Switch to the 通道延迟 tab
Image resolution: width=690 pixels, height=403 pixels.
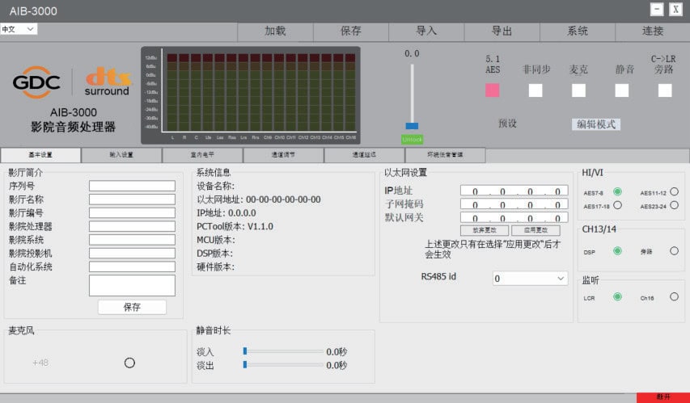(x=364, y=155)
